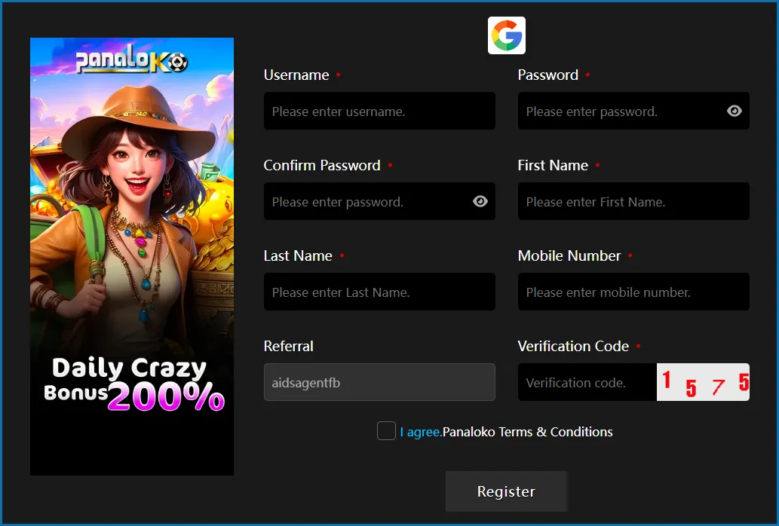Select the Confirm Password input field
The width and height of the screenshot is (779, 526).
[x=379, y=201]
